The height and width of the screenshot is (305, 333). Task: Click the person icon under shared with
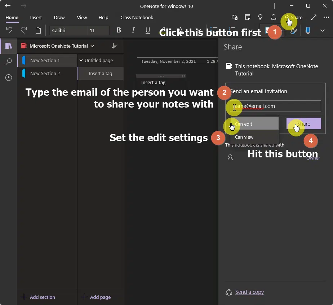coord(230,157)
